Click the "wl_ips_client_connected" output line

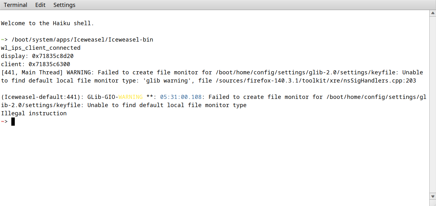[41, 48]
